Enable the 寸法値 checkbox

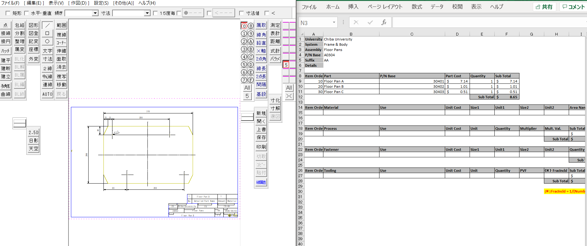(x=242, y=13)
